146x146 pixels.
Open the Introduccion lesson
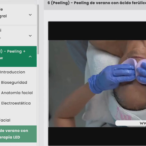(12, 72)
